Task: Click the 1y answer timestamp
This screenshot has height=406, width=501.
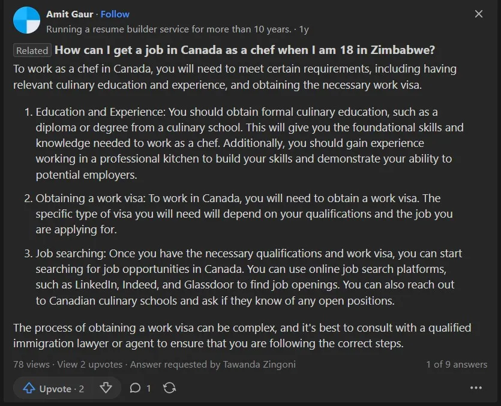Action: point(304,29)
